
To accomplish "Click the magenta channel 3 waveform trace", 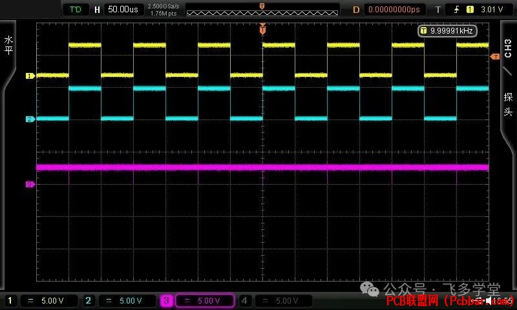I will pos(262,167).
